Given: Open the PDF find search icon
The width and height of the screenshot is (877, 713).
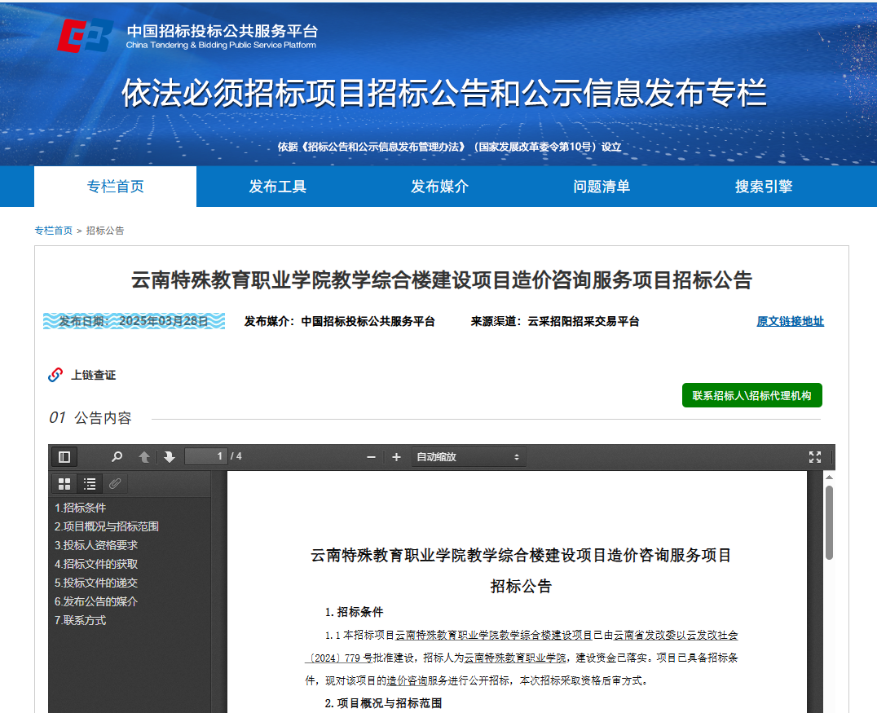Looking at the screenshot, I should pyautogui.click(x=117, y=457).
